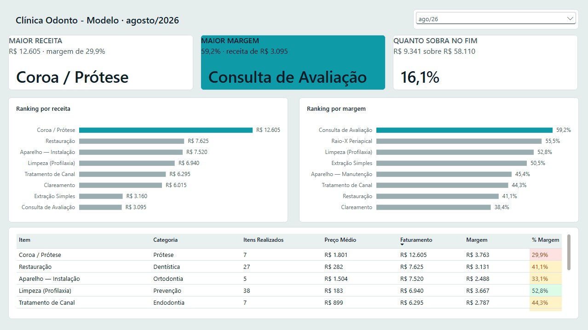Open the ago/26 month dropdown

tap(496, 18)
